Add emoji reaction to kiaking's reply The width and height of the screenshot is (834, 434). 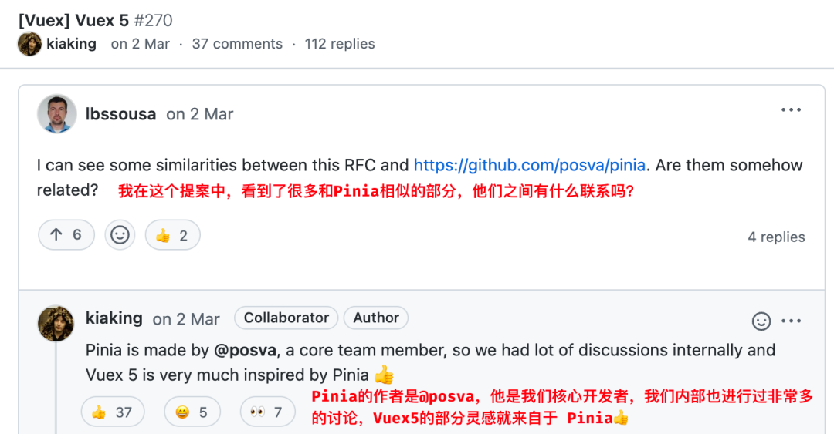(x=761, y=321)
